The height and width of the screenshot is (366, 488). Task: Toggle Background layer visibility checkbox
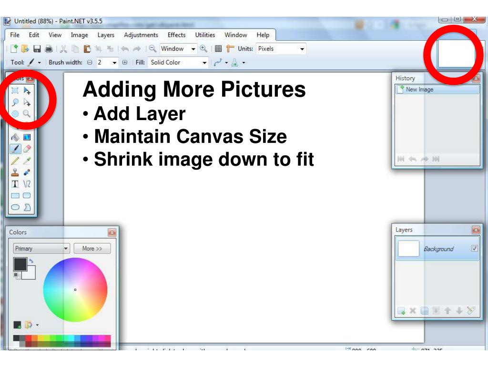coord(474,248)
